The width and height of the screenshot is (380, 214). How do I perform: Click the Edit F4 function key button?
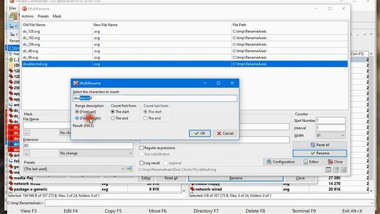pos(71,211)
